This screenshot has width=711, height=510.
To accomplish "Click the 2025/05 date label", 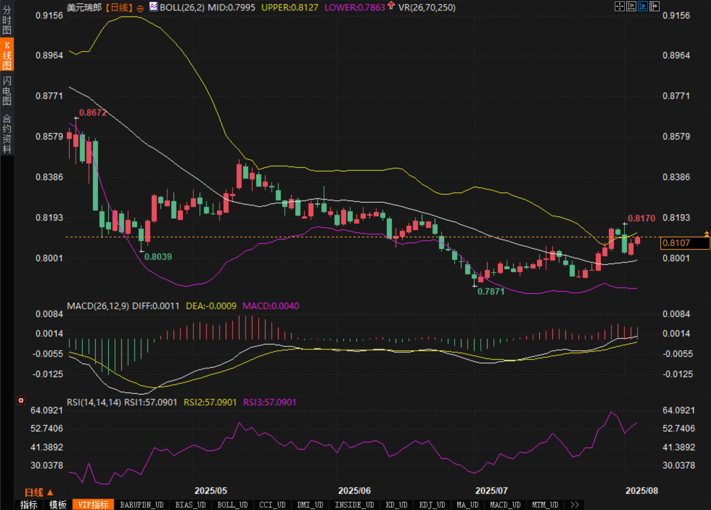I will pos(211,491).
